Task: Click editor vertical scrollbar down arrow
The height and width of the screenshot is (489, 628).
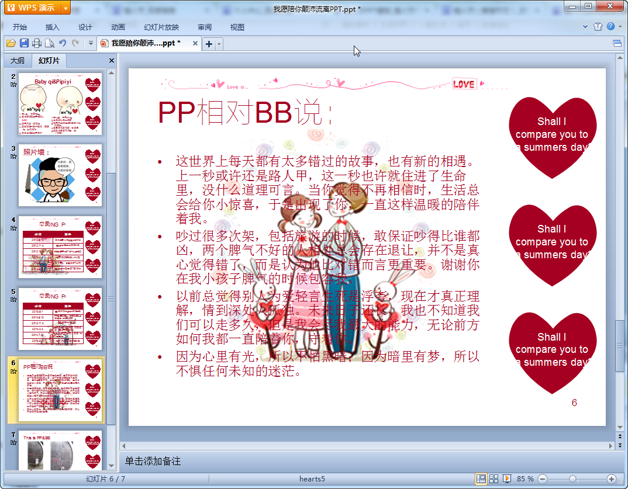Action: [620, 428]
